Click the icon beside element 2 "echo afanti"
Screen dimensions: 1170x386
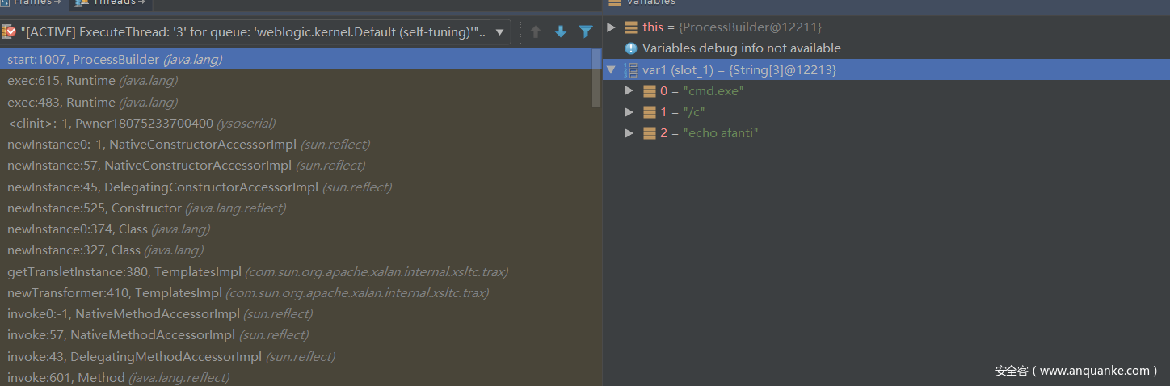coord(650,133)
